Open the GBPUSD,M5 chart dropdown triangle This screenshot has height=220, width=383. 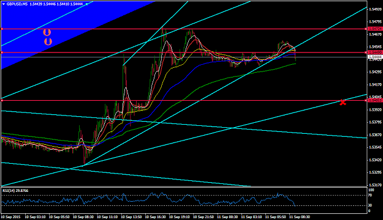4,4
